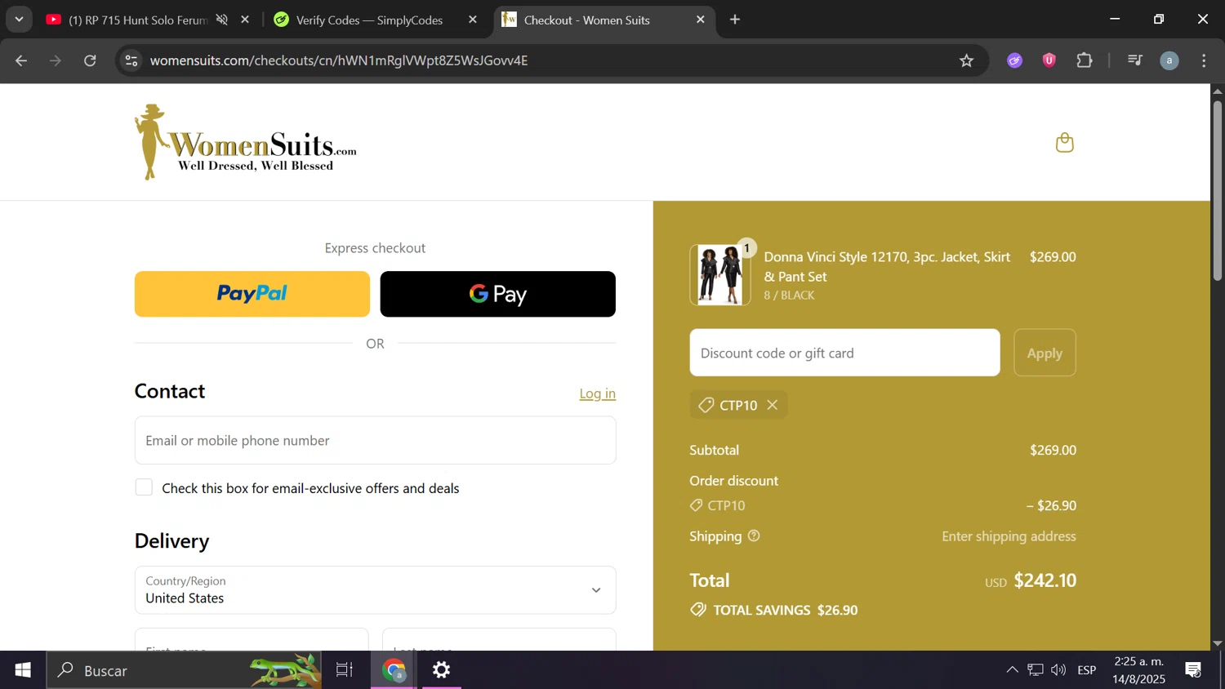The width and height of the screenshot is (1225, 689).
Task: Remove the CTP10 discount code tag
Action: [772, 405]
